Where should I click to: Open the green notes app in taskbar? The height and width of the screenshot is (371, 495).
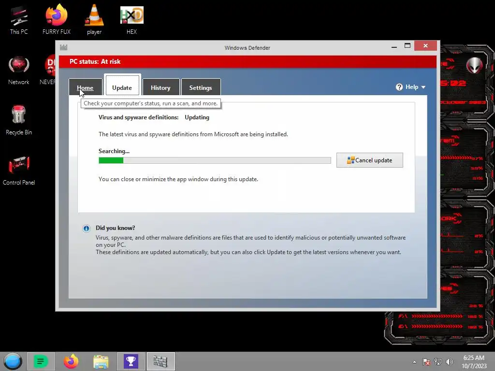[x=41, y=361]
